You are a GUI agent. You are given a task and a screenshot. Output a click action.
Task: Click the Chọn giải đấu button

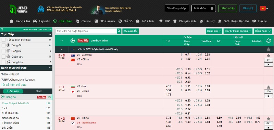click(x=130, y=31)
